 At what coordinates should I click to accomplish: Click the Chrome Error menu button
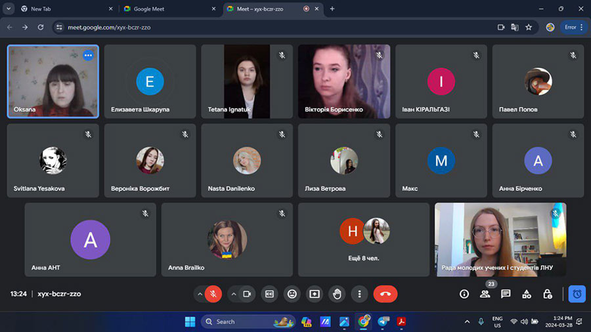click(x=574, y=27)
